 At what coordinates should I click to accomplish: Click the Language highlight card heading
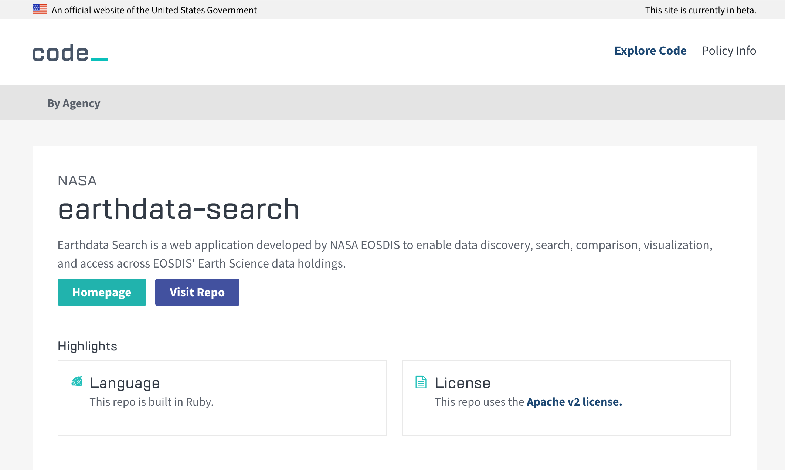[x=125, y=383]
